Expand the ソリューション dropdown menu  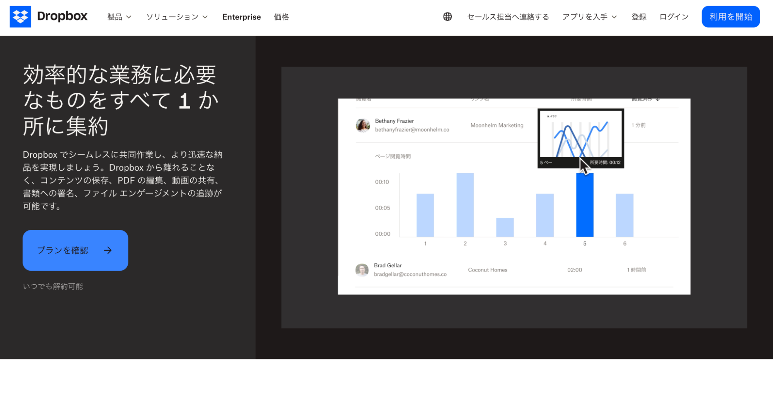tap(177, 17)
